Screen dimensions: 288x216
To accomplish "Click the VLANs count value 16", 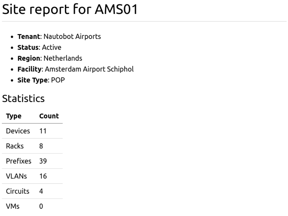I will (x=43, y=176).
